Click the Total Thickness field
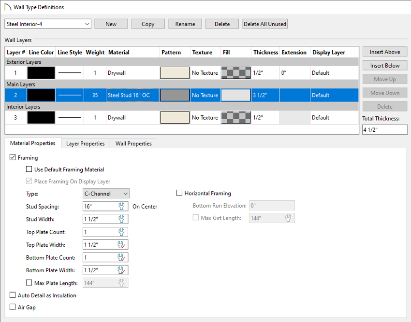411x322 pixels. pyautogui.click(x=385, y=129)
